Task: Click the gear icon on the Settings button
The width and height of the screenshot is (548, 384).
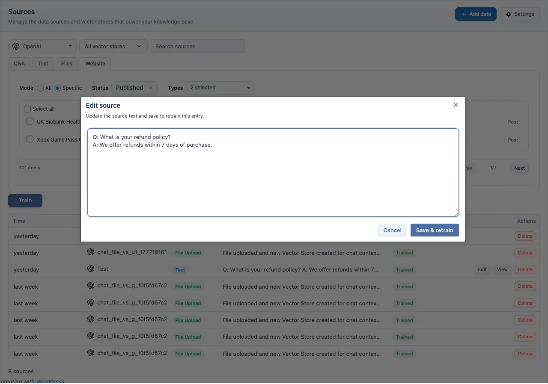Action: pos(508,14)
